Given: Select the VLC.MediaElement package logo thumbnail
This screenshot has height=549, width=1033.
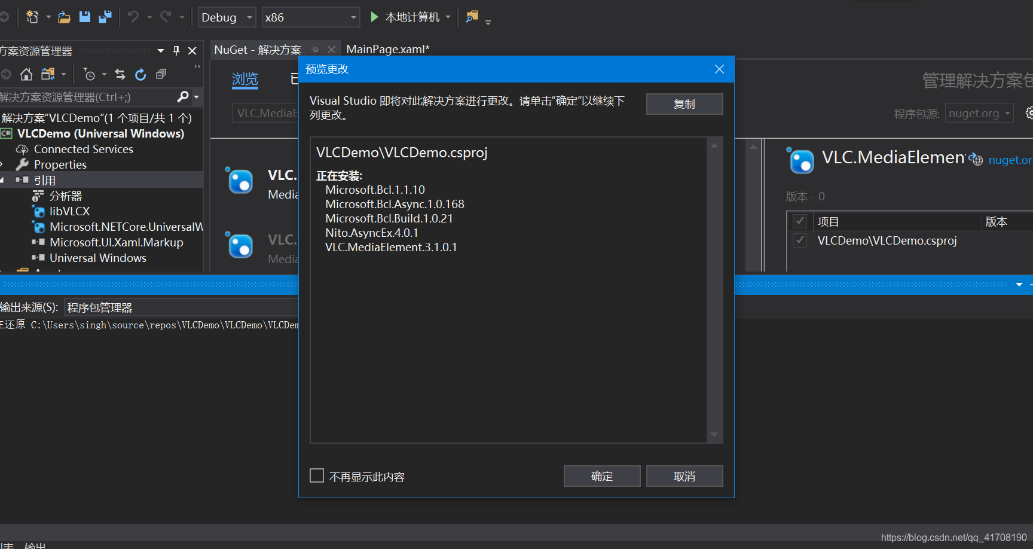Looking at the screenshot, I should pyautogui.click(x=801, y=160).
